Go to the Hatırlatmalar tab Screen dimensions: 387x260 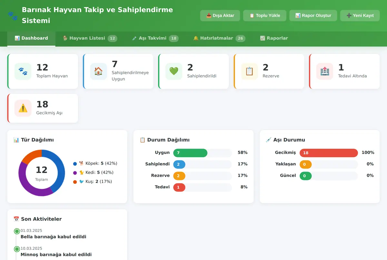(219, 38)
